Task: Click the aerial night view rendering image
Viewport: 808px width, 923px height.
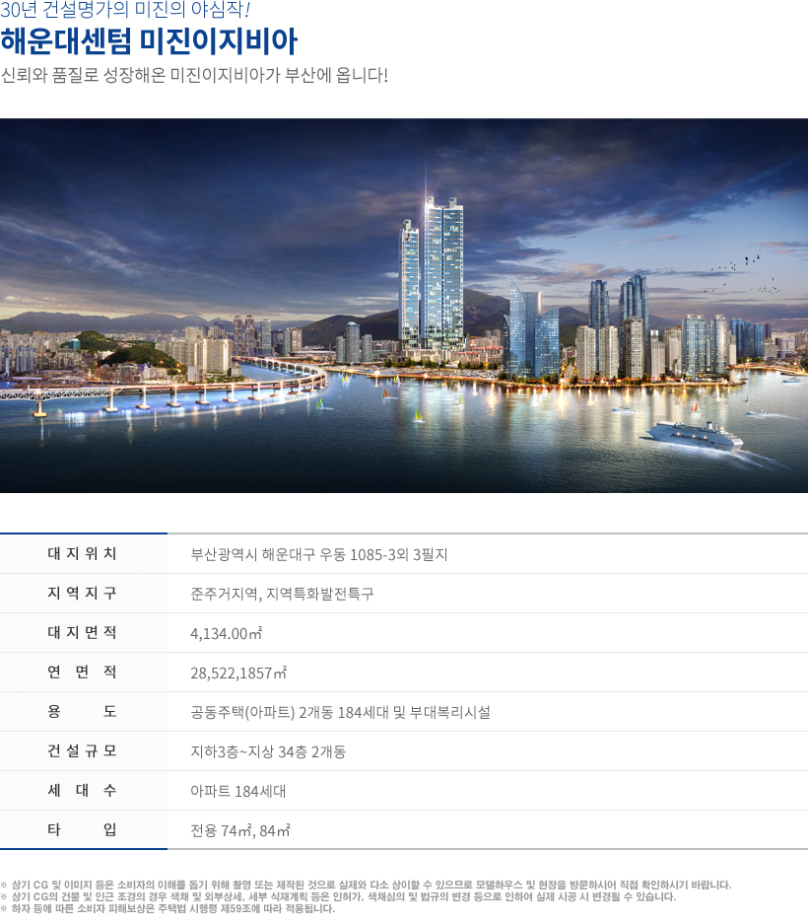Action: tap(404, 306)
